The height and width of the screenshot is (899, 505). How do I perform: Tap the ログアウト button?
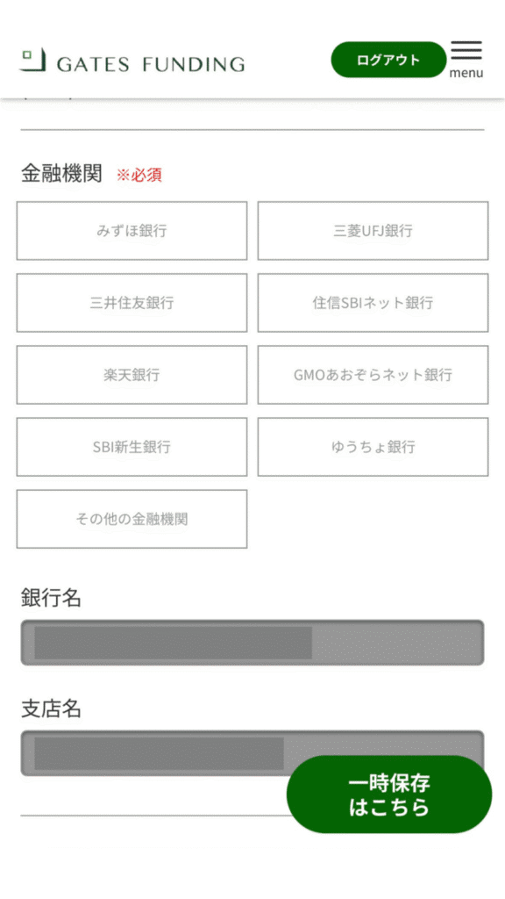(388, 60)
